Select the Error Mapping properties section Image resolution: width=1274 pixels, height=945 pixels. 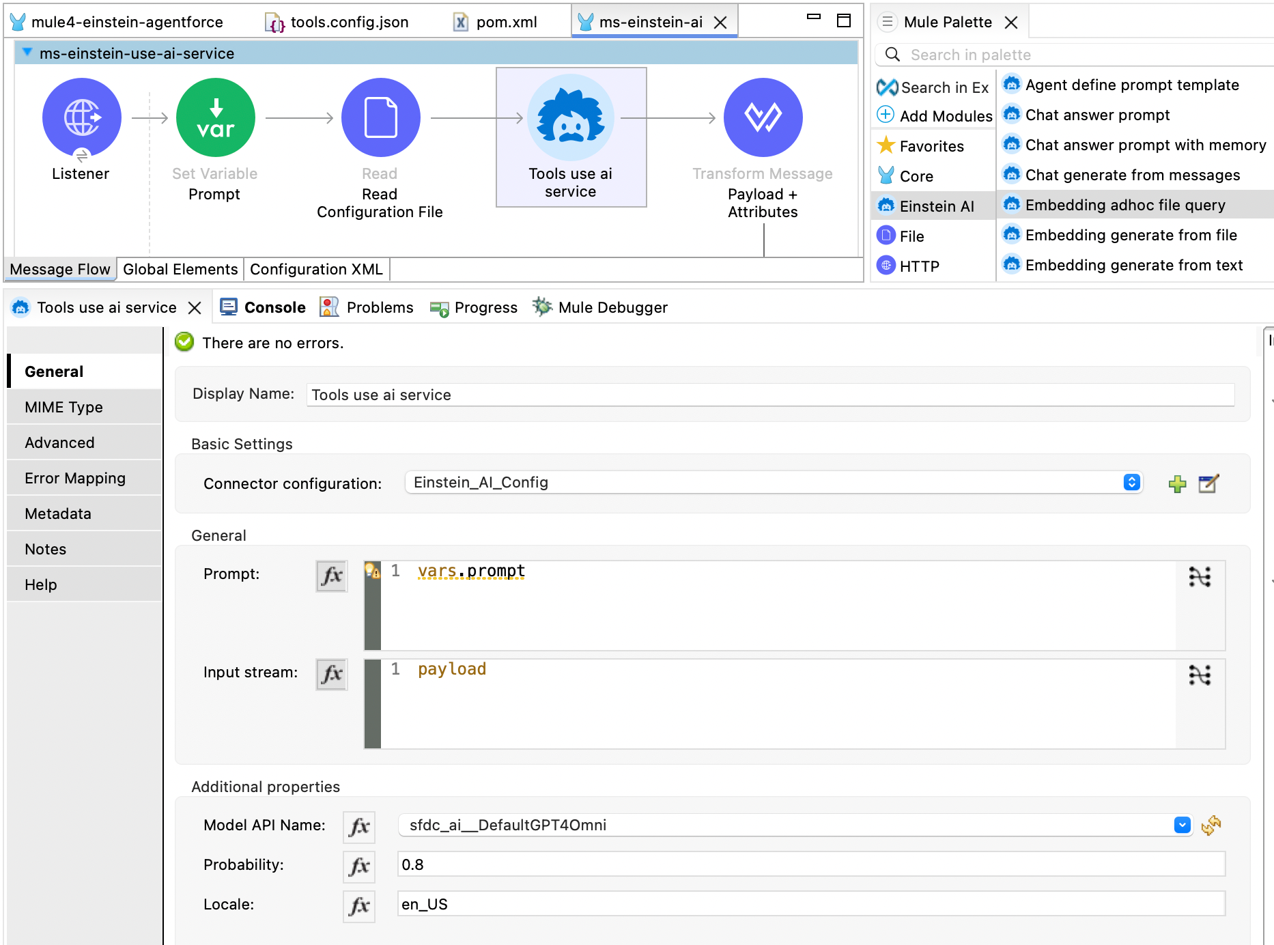85,478
